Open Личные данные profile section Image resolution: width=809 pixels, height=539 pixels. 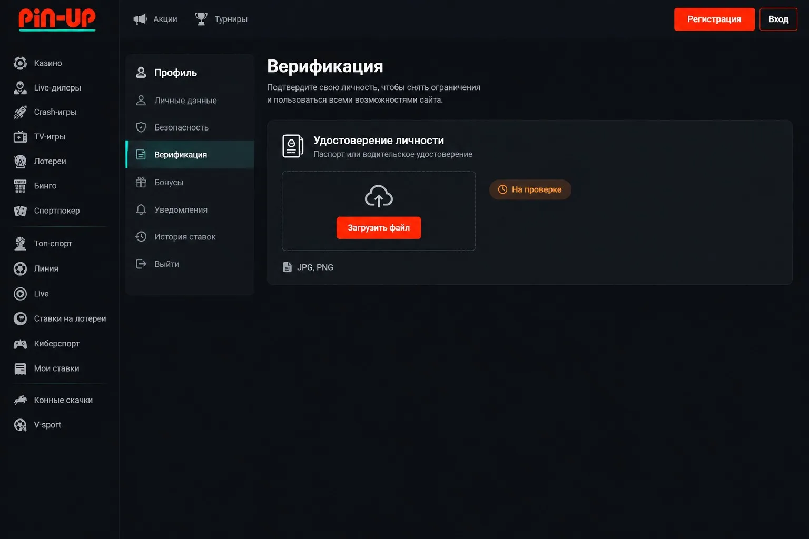click(x=190, y=100)
